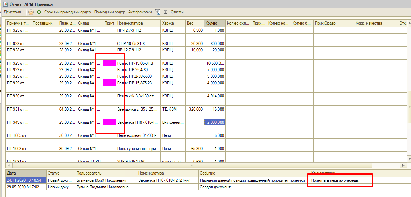Click the Событие header in history table
Screen dimensions: 411x197
pyautogui.click(x=254, y=173)
